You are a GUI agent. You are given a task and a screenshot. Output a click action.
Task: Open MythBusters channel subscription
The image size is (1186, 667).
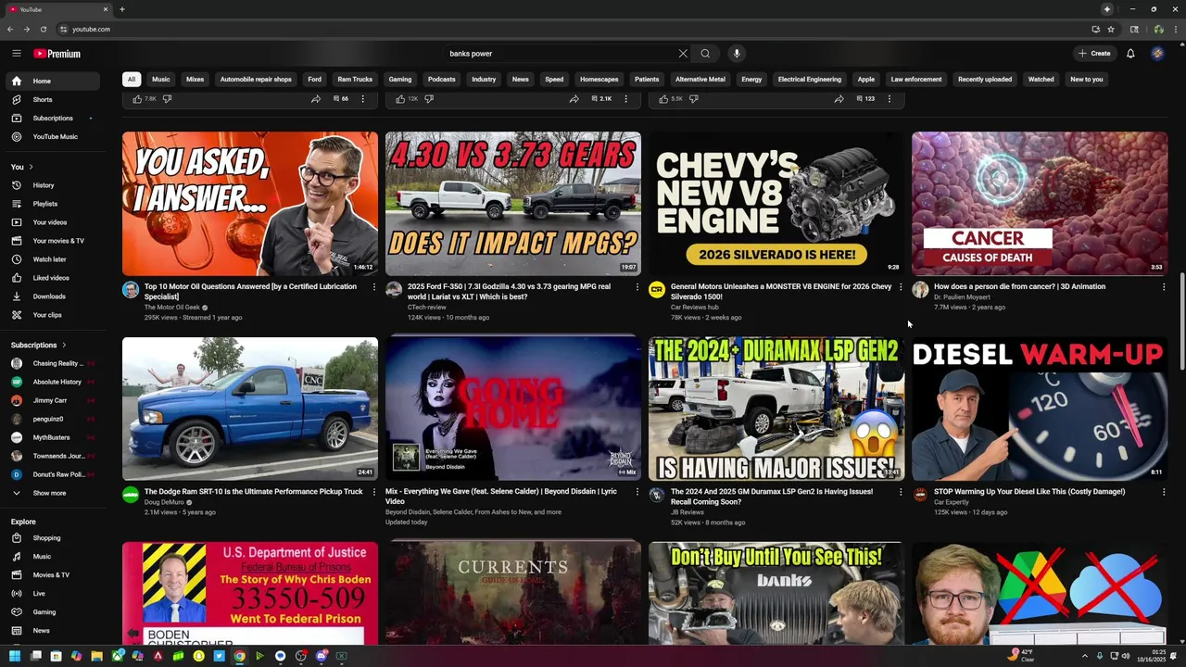tap(52, 437)
